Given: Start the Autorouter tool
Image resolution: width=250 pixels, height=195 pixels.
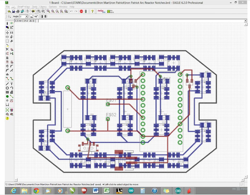Looking at the screenshot, I should (11, 110).
